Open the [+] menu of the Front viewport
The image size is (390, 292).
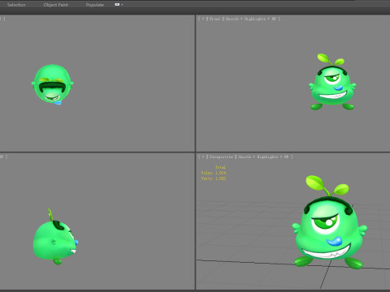point(203,19)
